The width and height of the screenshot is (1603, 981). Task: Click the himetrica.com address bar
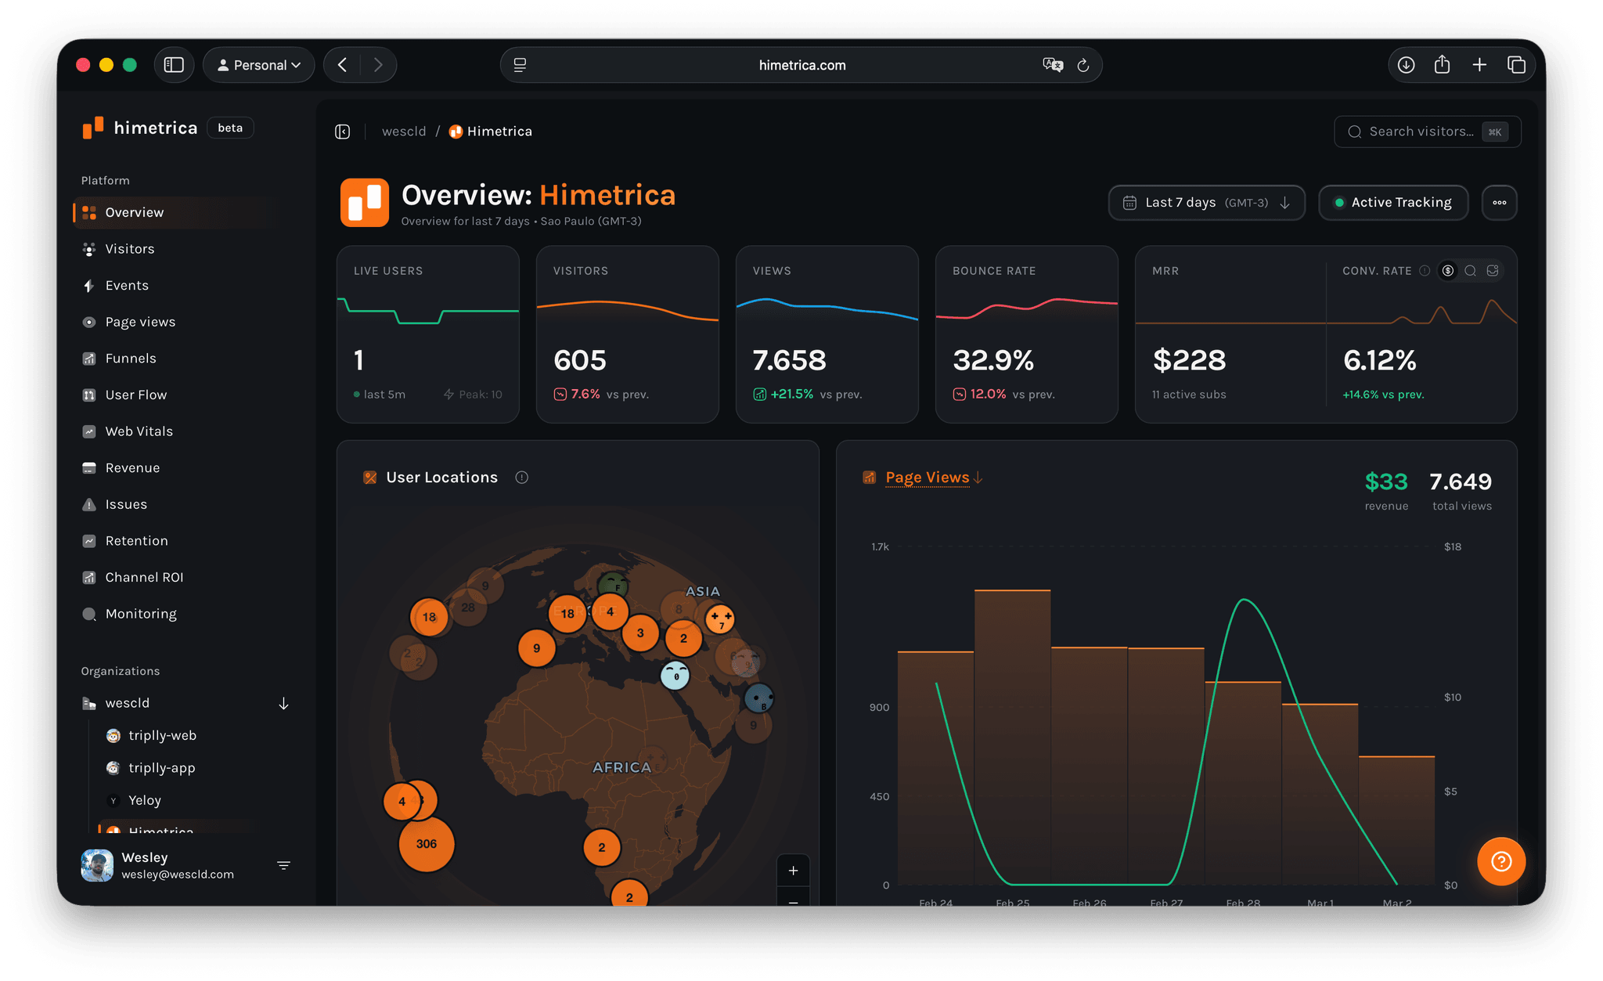[x=801, y=65]
